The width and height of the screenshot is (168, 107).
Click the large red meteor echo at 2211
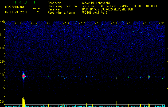point(24,76)
